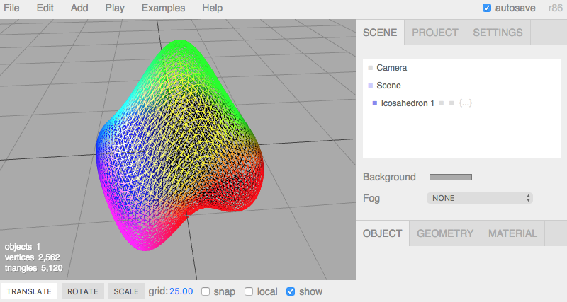Click the Camera type icon in the outliner
Viewport: 567px width, 302px height.
(x=370, y=68)
